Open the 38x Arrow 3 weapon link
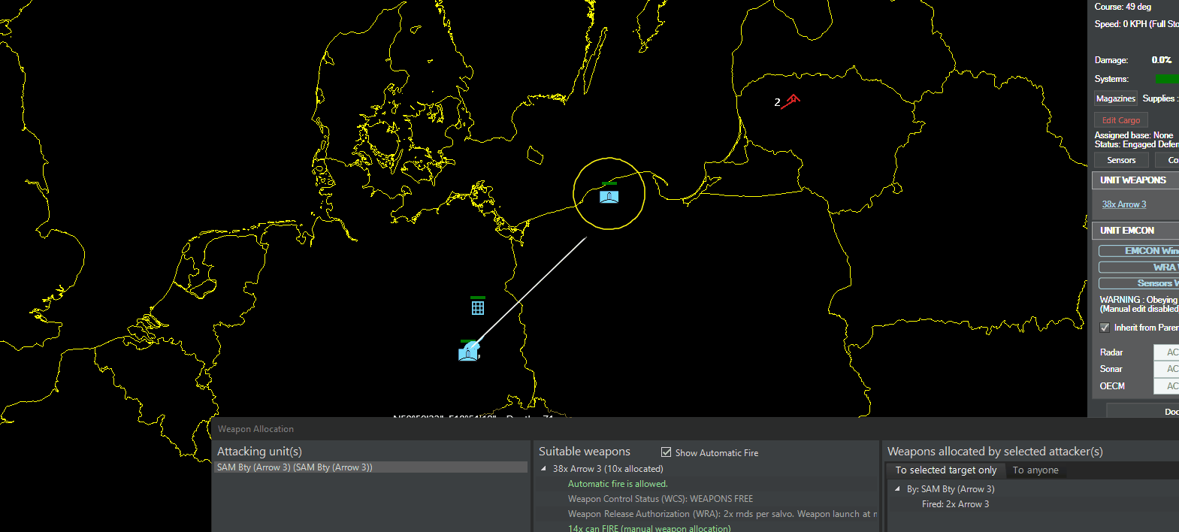 tap(1124, 204)
